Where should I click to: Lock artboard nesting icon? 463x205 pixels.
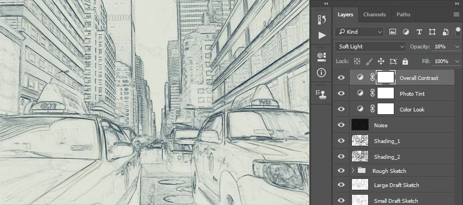click(393, 61)
